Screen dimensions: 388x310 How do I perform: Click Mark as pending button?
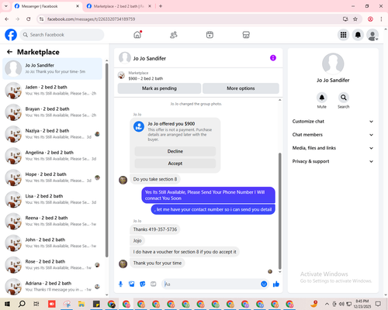pyautogui.click(x=159, y=88)
